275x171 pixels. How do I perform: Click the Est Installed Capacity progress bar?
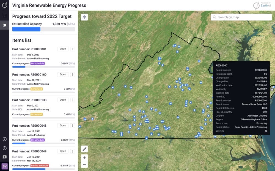pyautogui.click(x=43, y=29)
